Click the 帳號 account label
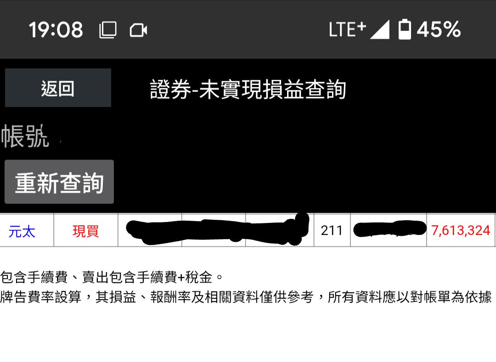496x362 pixels. [x=25, y=136]
